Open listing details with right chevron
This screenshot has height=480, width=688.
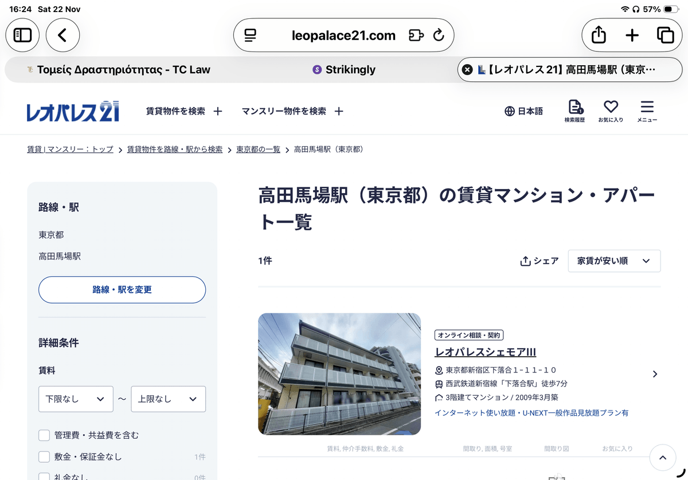pos(655,374)
